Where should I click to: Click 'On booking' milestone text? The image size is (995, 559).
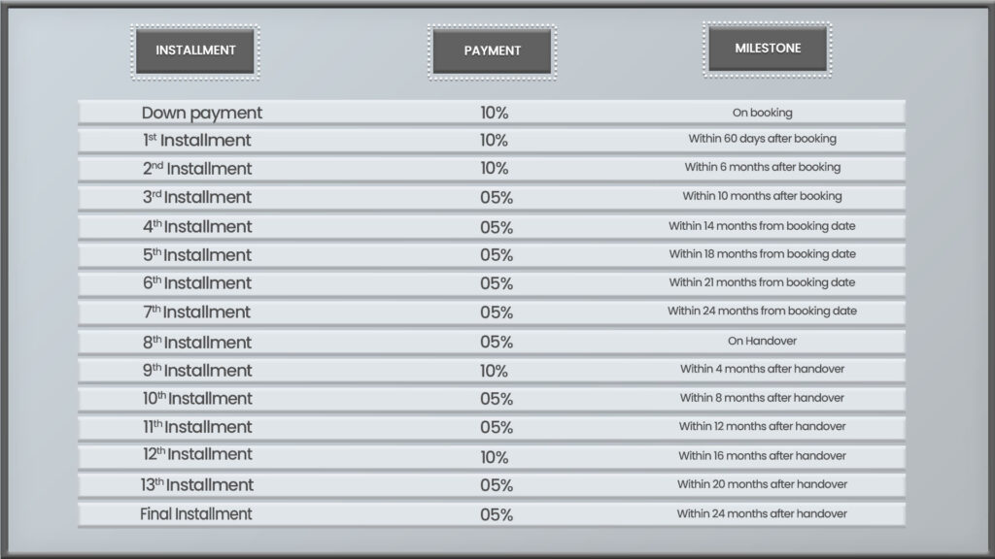[762, 113]
